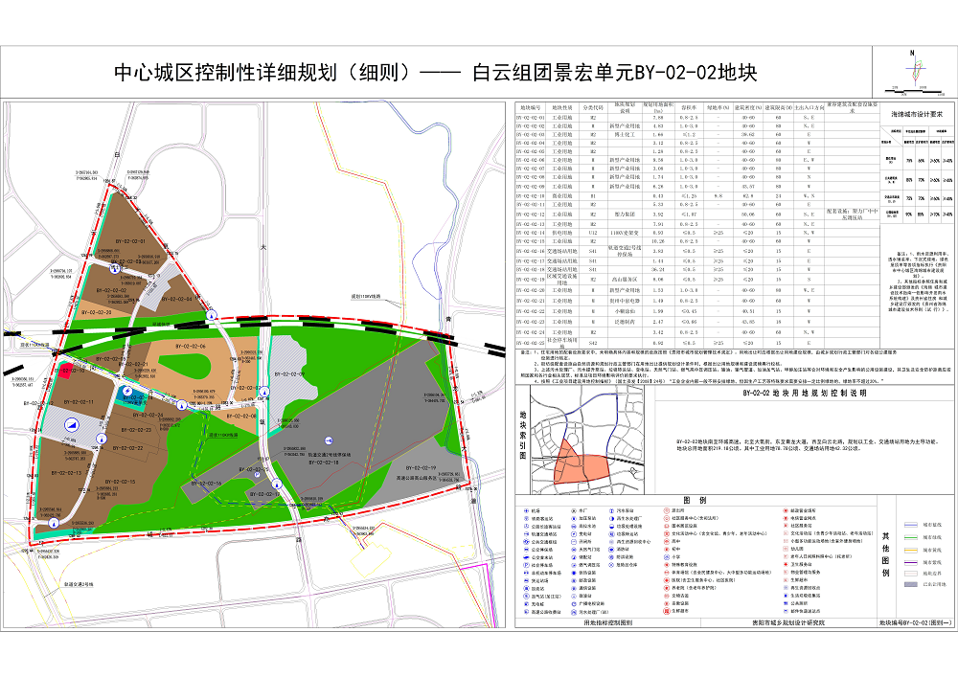This screenshot has height=677, width=958.
Task: Click the 城市蓝线 blue line swatch
Action: [911, 525]
